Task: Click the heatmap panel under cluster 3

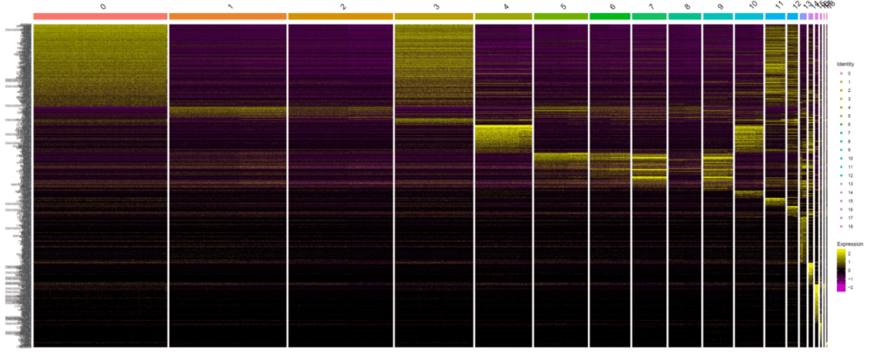Action: (434, 186)
